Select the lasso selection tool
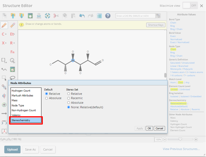 (x=13, y=78)
